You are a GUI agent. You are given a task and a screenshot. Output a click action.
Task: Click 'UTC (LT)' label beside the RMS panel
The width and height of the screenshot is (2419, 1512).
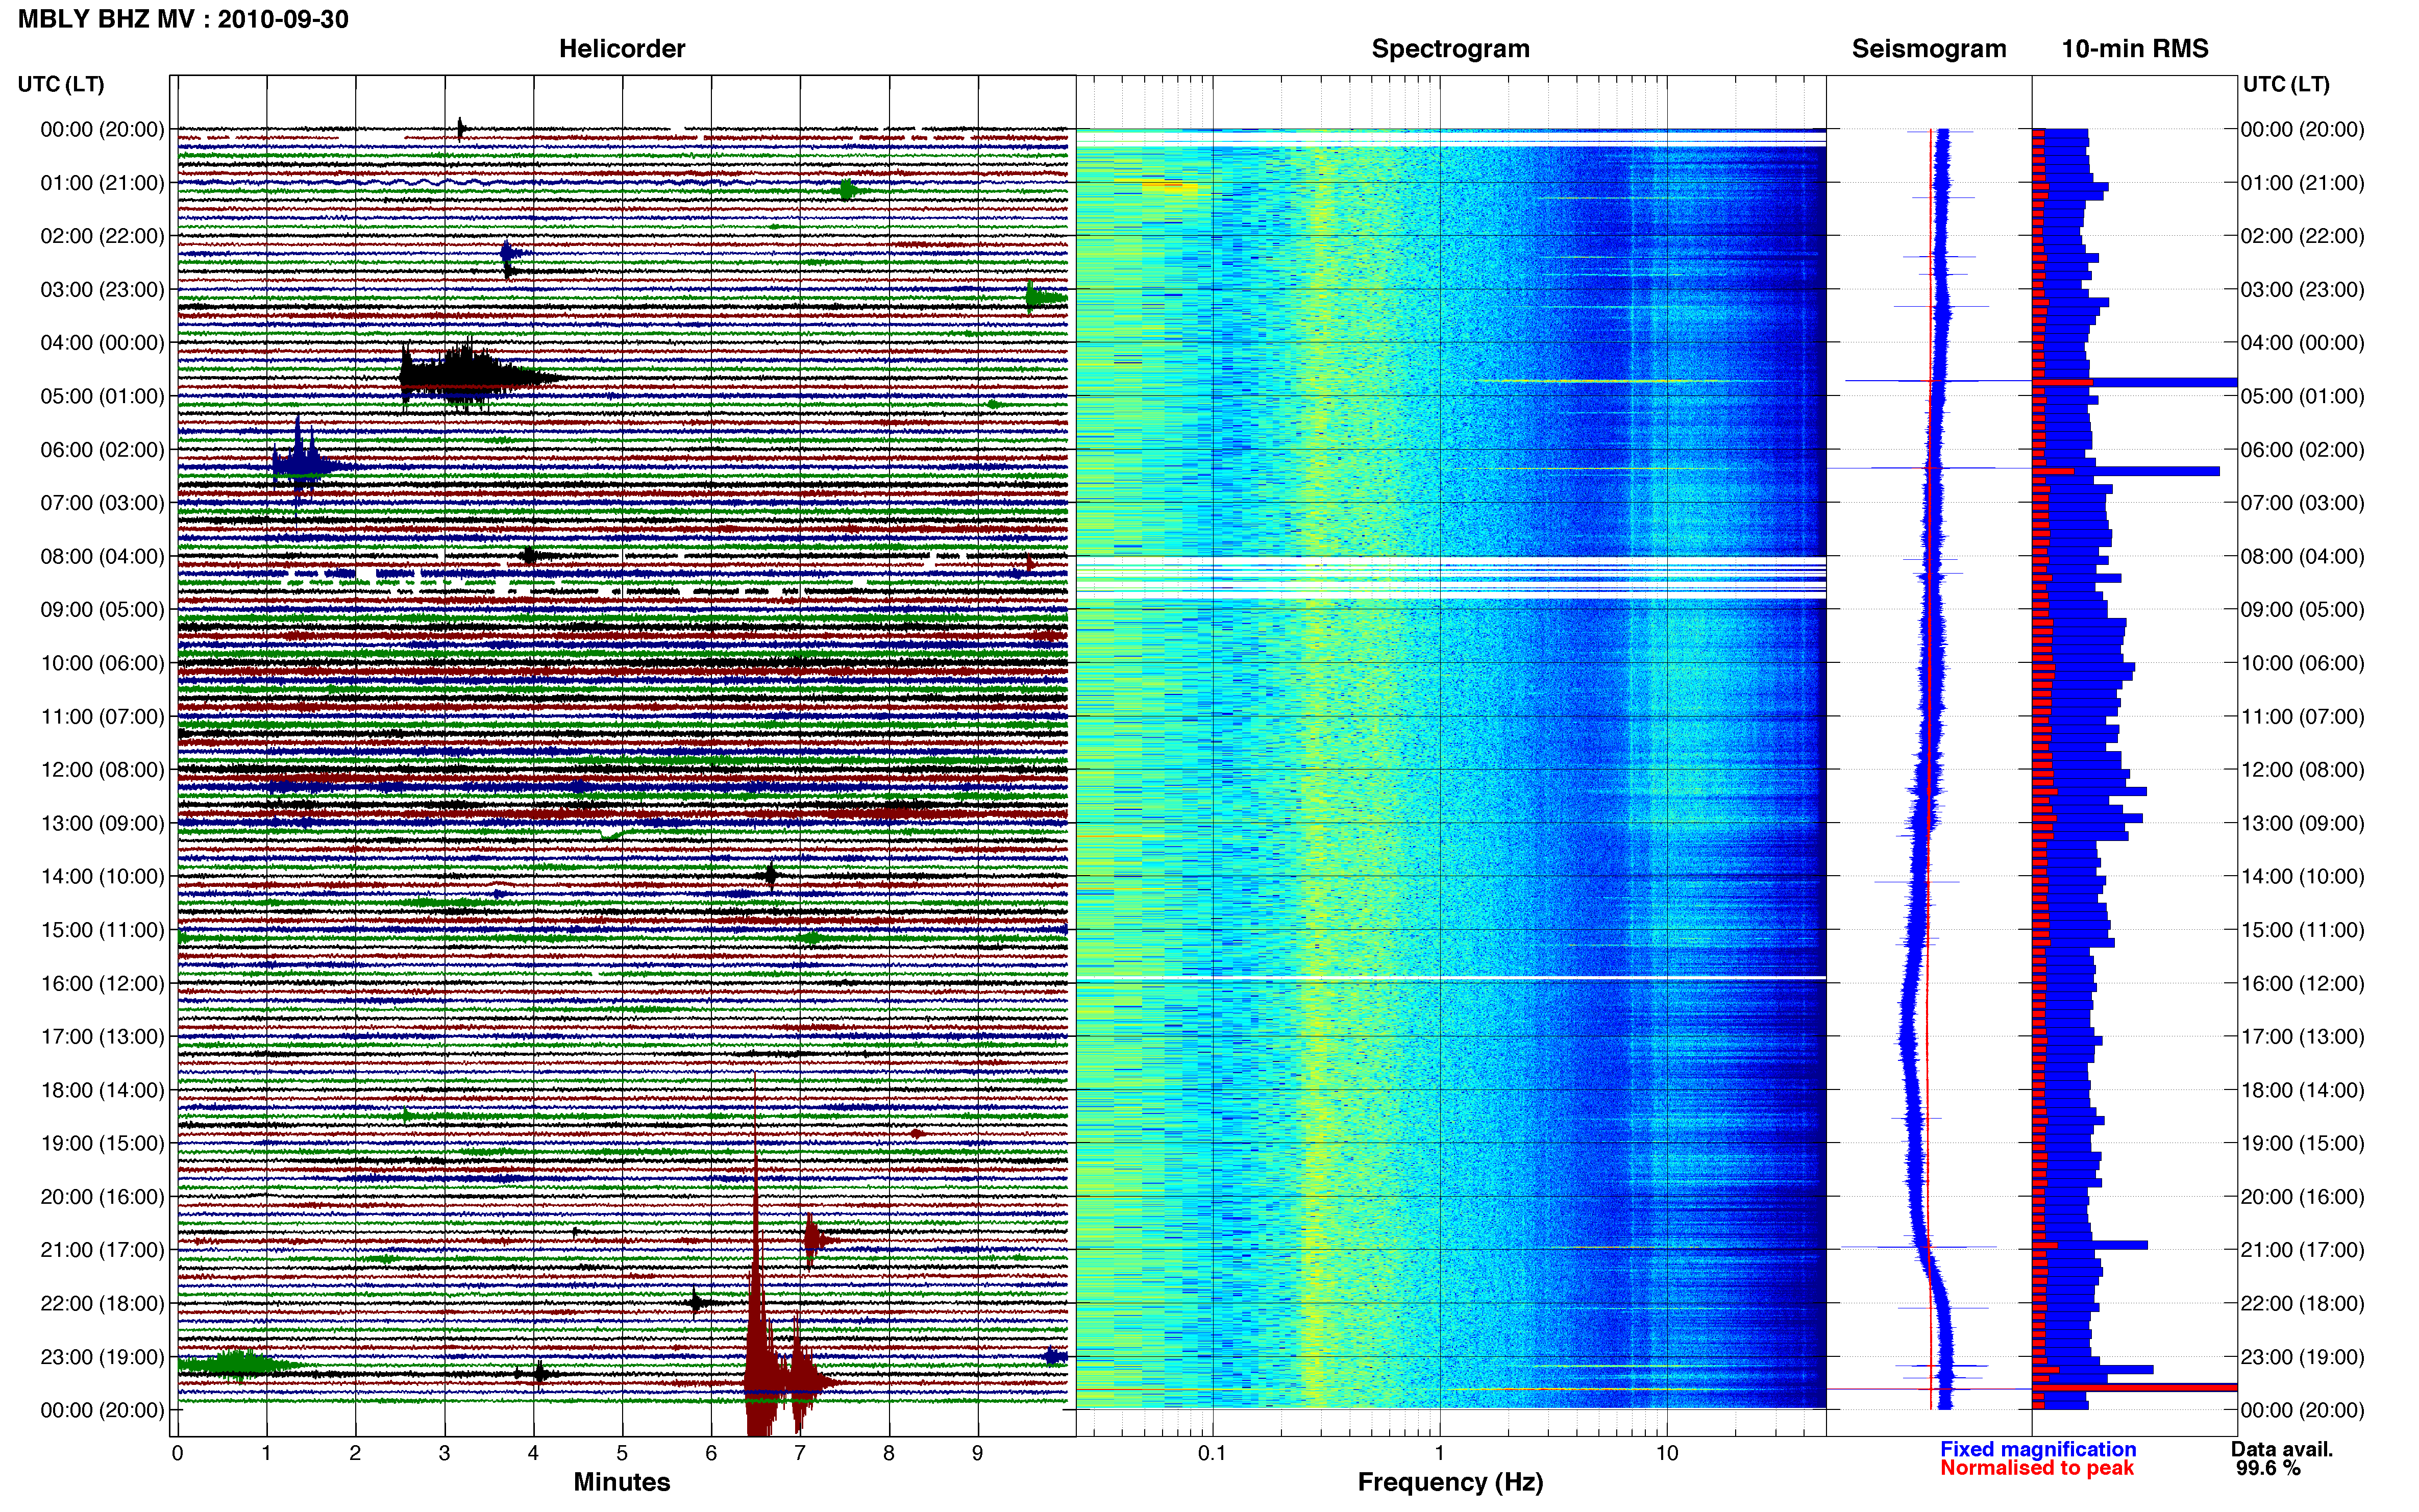pos(2286,84)
